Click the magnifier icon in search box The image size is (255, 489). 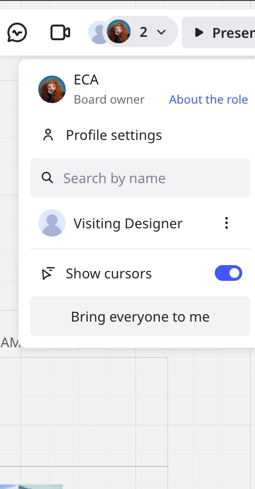pyautogui.click(x=48, y=178)
